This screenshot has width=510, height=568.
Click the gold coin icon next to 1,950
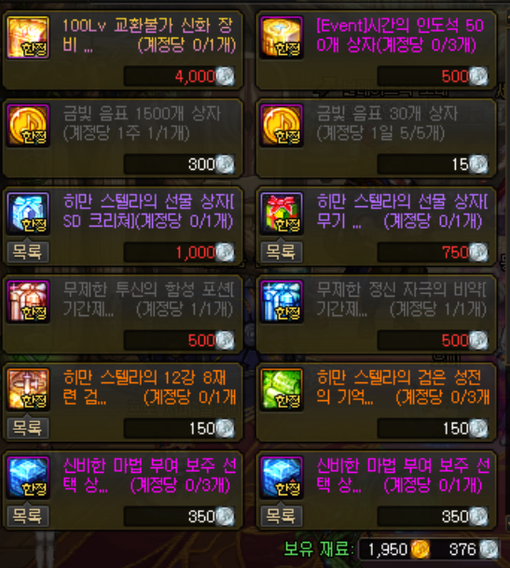click(x=420, y=549)
